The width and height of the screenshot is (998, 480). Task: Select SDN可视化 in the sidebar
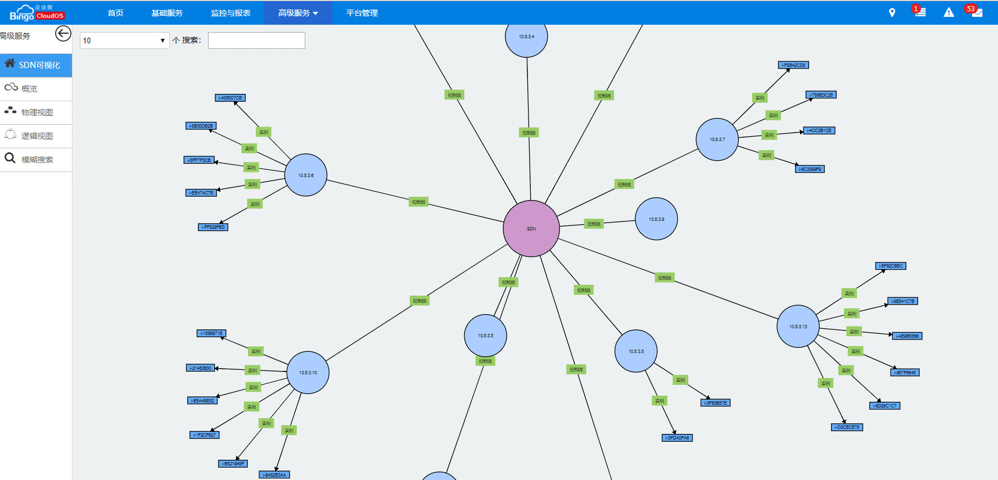pyautogui.click(x=36, y=65)
